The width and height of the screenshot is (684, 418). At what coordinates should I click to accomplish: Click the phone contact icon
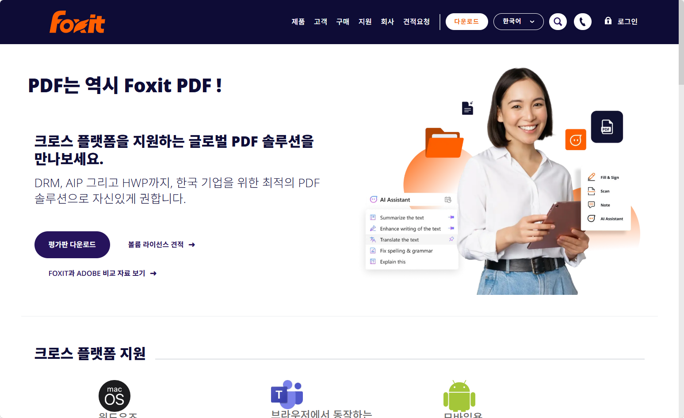[583, 22]
